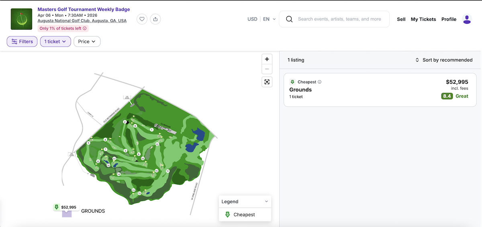
Task: Open Sort by recommended dropdown
Action: [x=444, y=60]
